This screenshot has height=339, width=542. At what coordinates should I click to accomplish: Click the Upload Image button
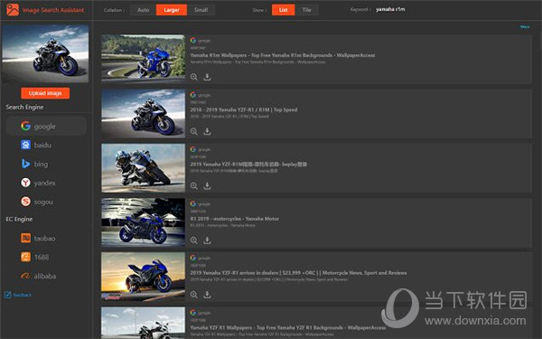(x=45, y=93)
